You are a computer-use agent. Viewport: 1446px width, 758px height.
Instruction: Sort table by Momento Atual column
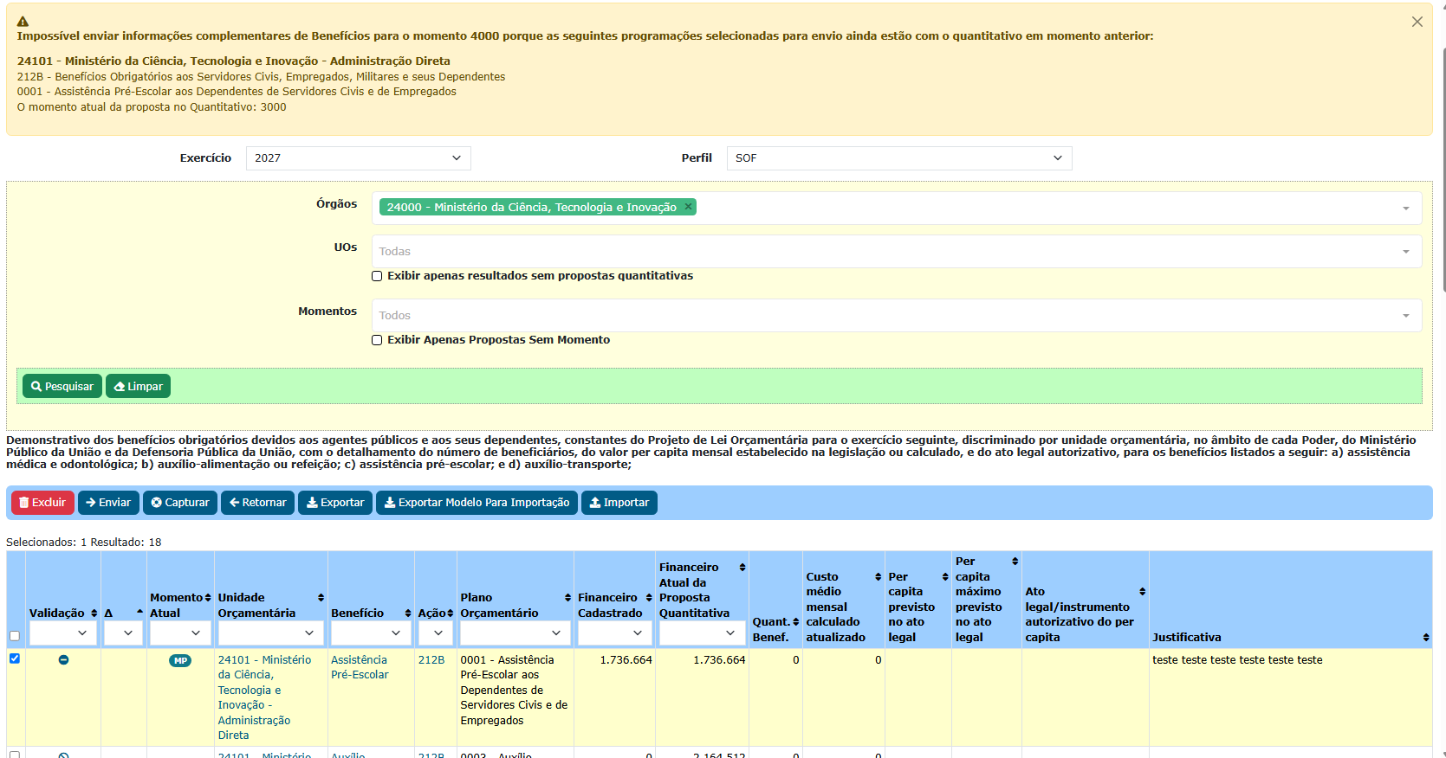coord(208,598)
